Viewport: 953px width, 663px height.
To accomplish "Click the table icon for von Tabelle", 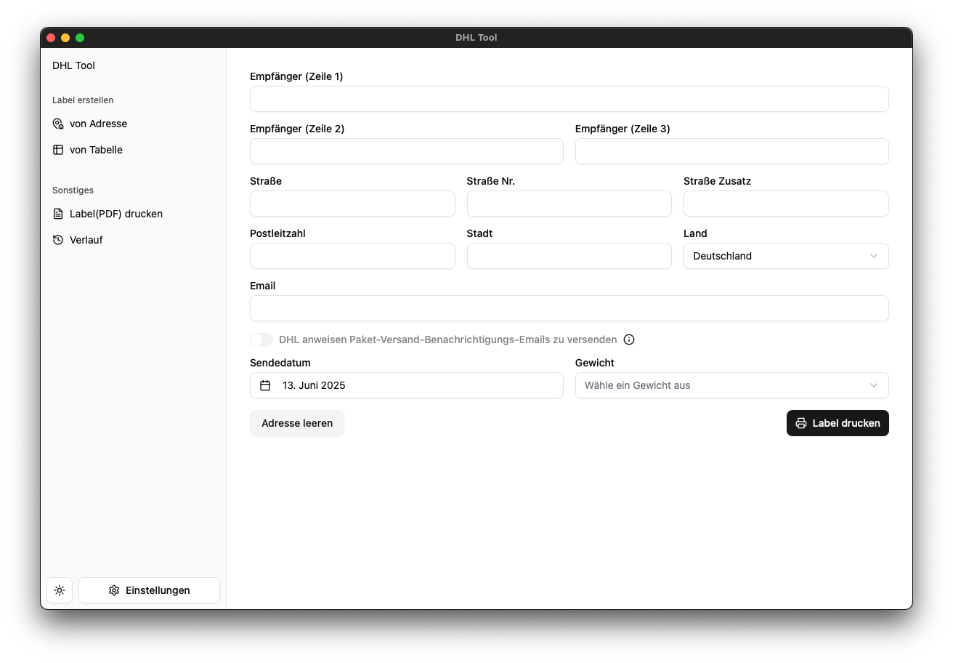I will (58, 150).
